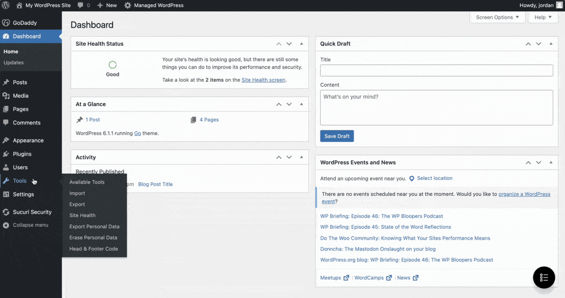The image size is (565, 298).
Task: Open the Appearance sidebar menu
Action: pos(28,140)
